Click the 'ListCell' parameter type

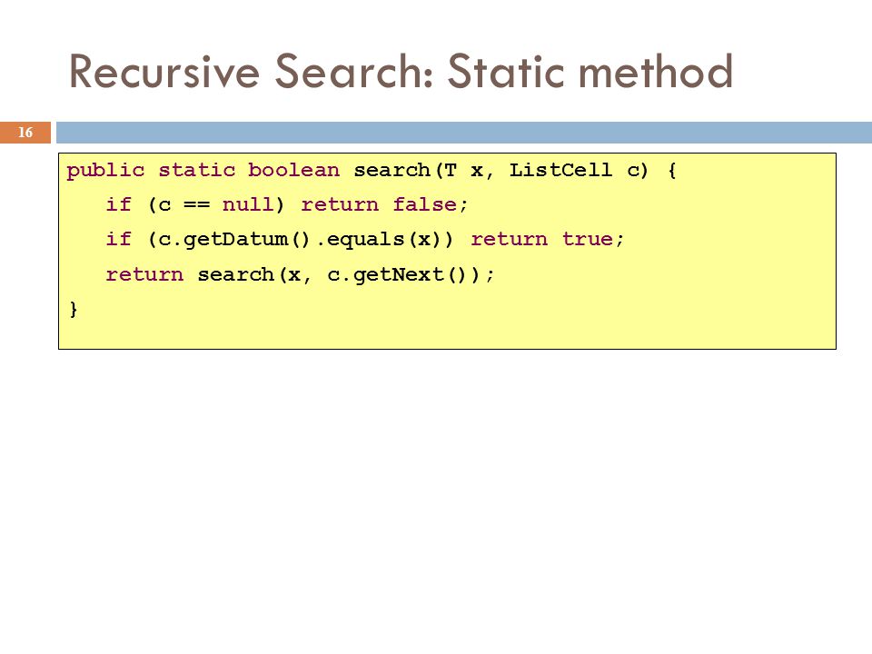pos(560,170)
